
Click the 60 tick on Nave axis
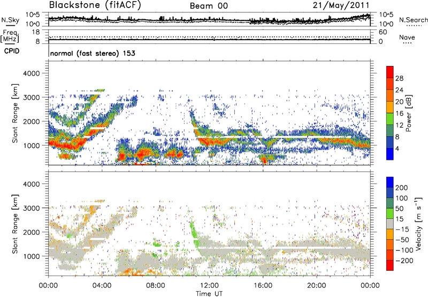pyautogui.click(x=383, y=32)
